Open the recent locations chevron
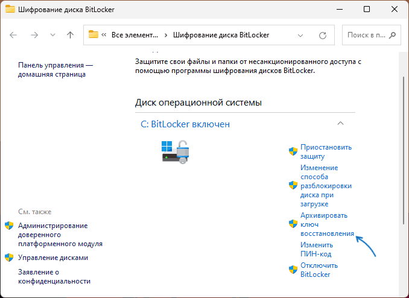 pos(52,35)
